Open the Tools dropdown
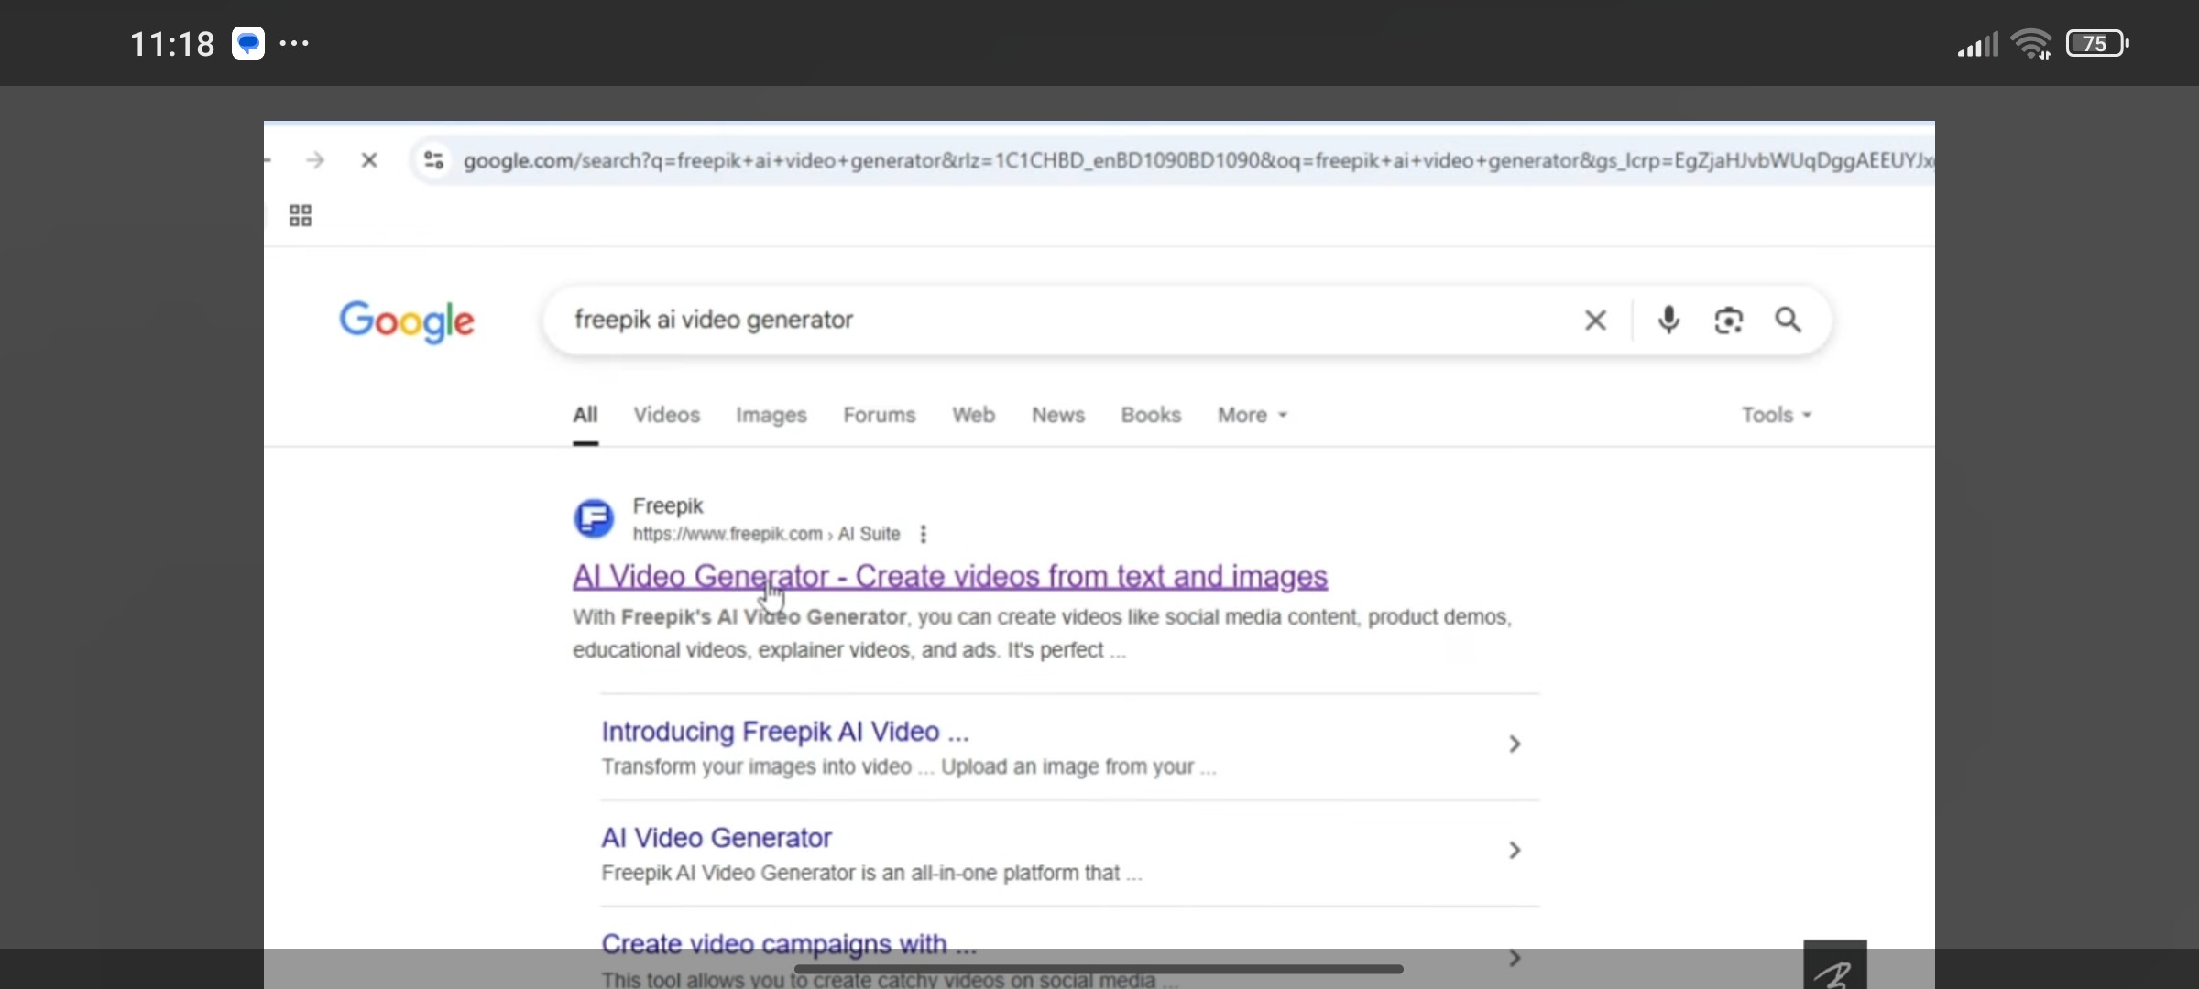 pos(1777,415)
